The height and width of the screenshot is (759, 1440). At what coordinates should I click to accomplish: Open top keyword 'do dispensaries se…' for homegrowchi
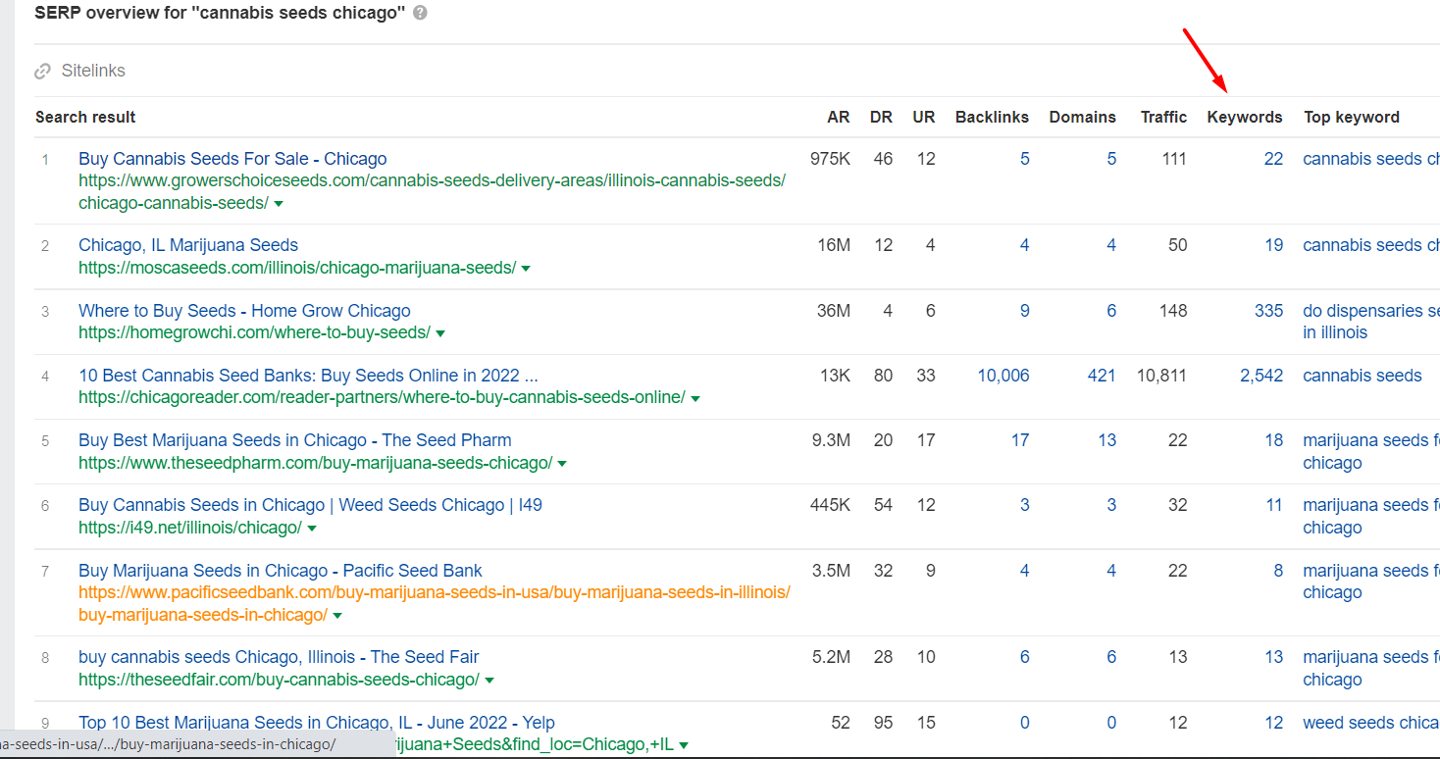pos(1371,322)
